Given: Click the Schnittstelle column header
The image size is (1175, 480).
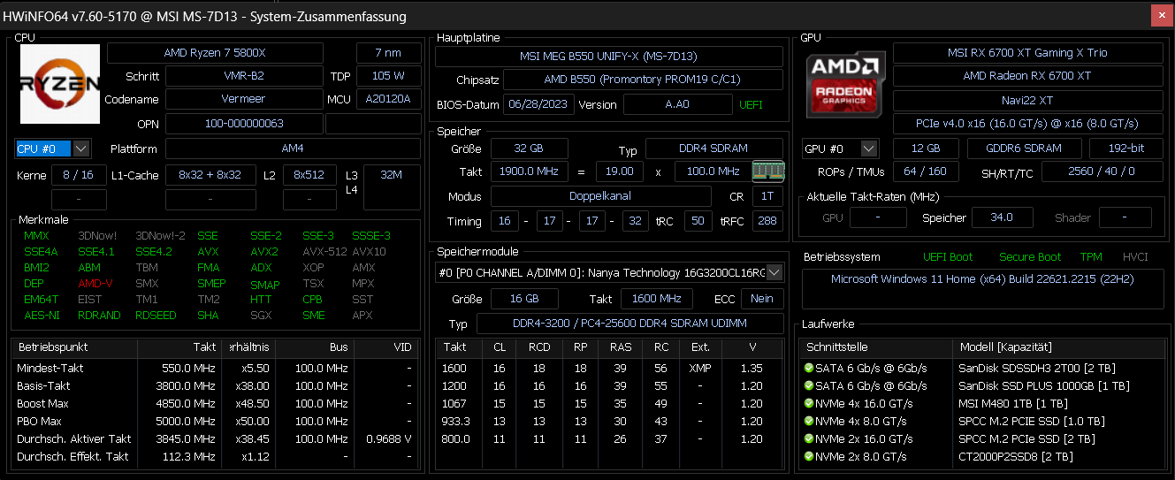Looking at the screenshot, I should pyautogui.click(x=876, y=347).
